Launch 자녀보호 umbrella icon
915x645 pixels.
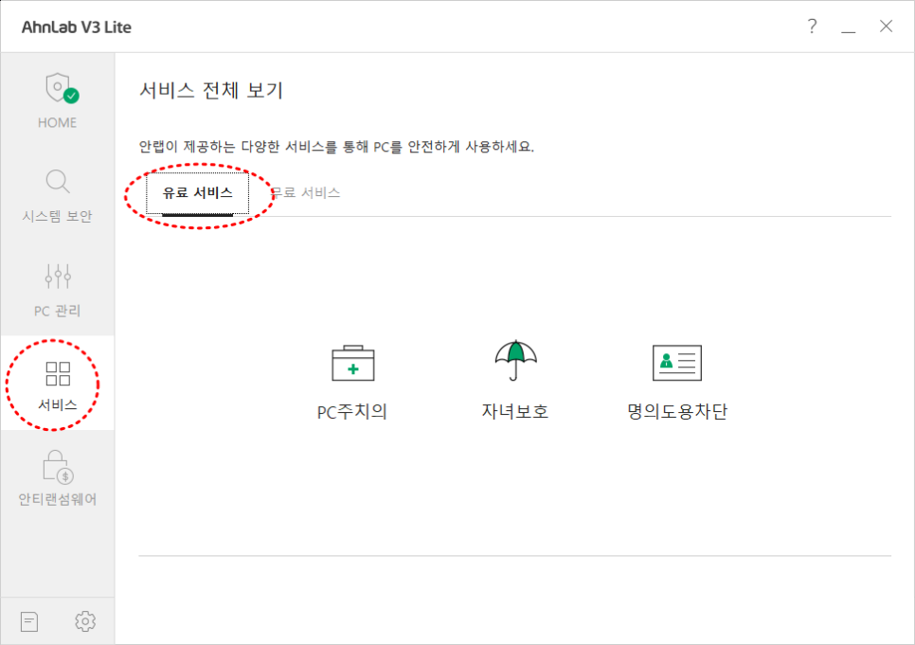[515, 360]
